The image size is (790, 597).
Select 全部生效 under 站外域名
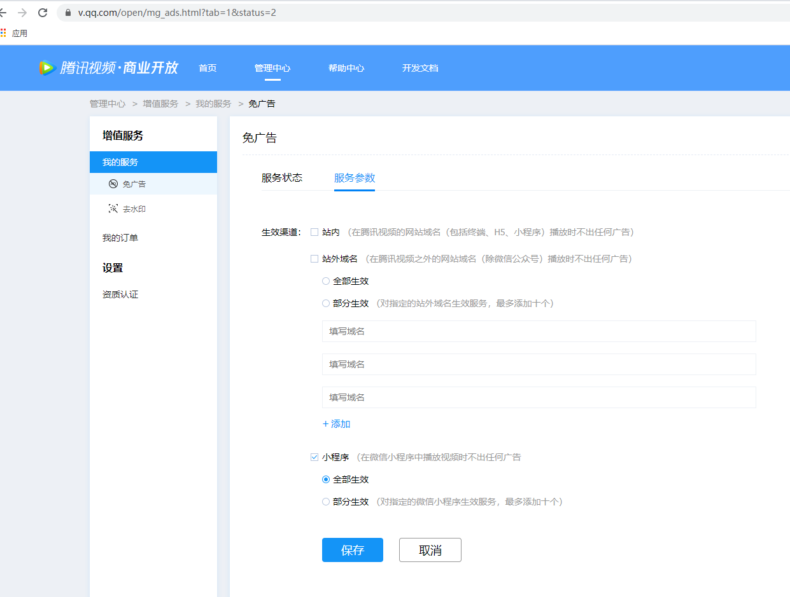click(326, 281)
